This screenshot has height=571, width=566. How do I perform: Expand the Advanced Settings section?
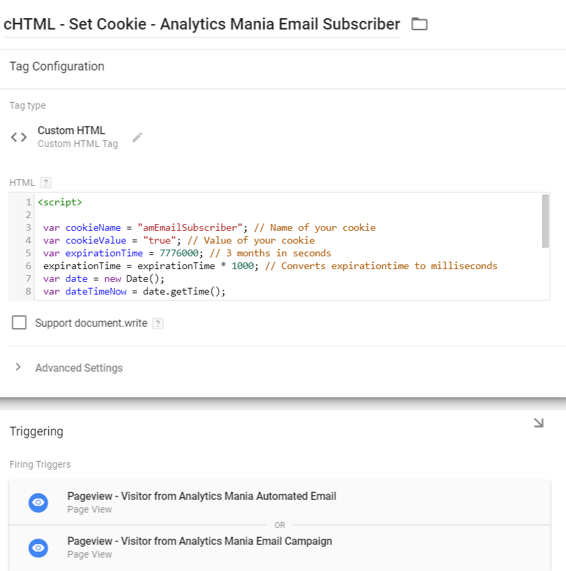[x=78, y=368]
